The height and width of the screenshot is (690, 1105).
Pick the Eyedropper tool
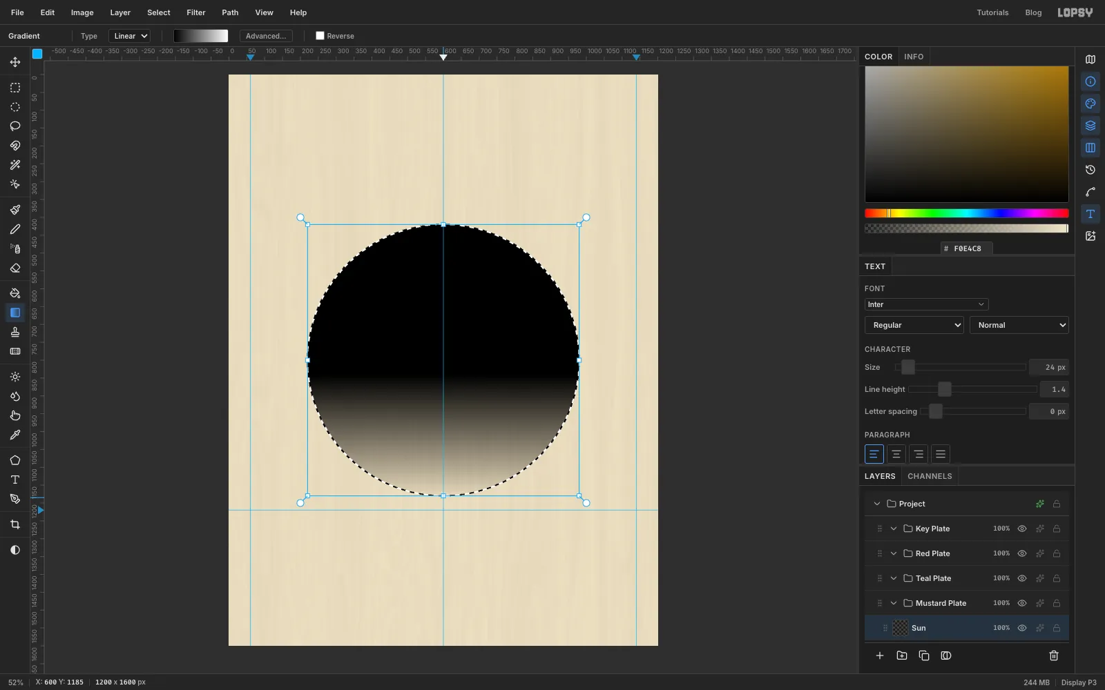point(15,435)
